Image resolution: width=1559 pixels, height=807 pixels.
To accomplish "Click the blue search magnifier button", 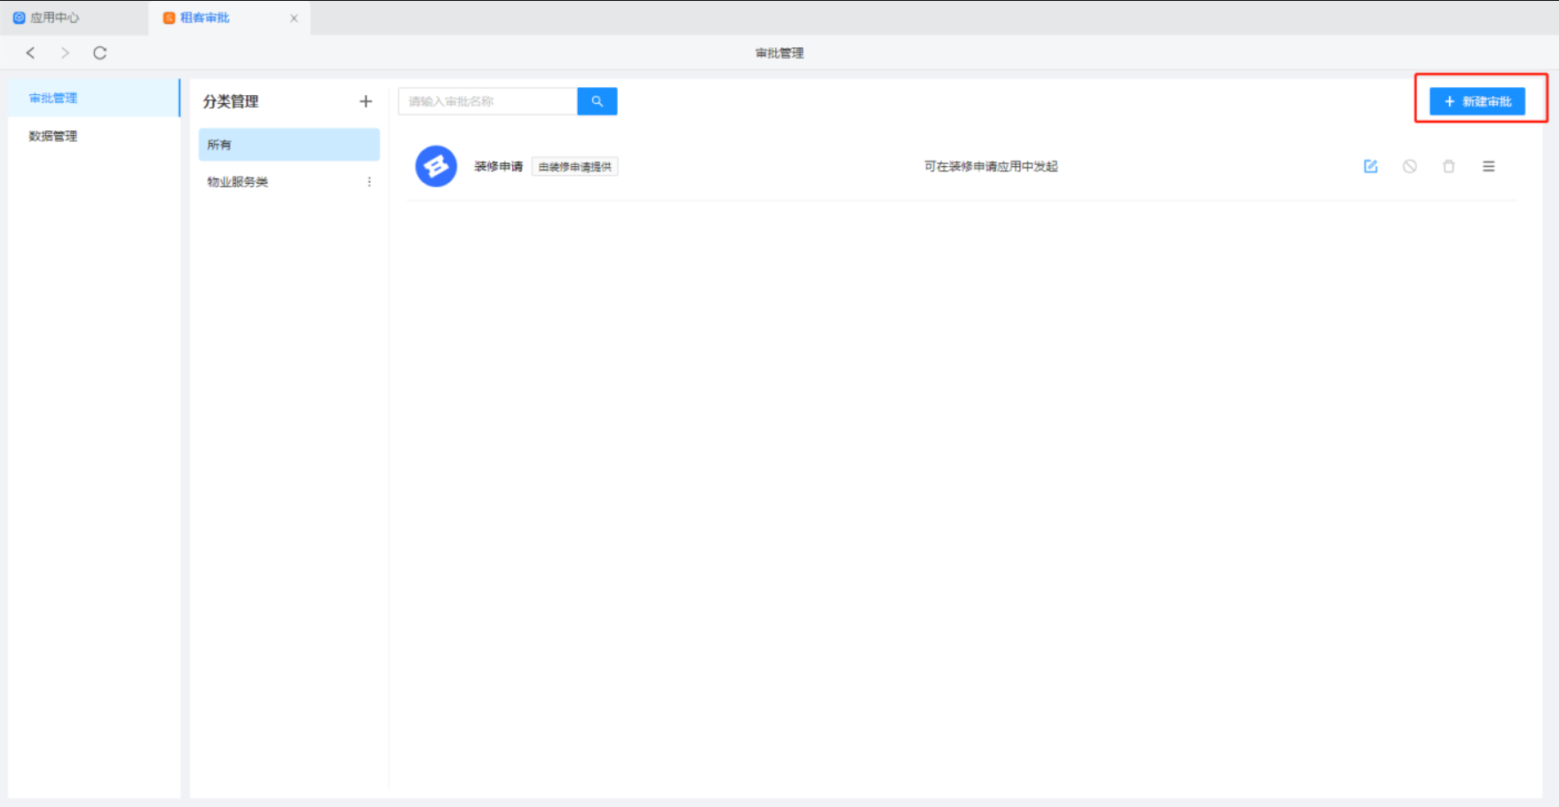I will click(597, 101).
